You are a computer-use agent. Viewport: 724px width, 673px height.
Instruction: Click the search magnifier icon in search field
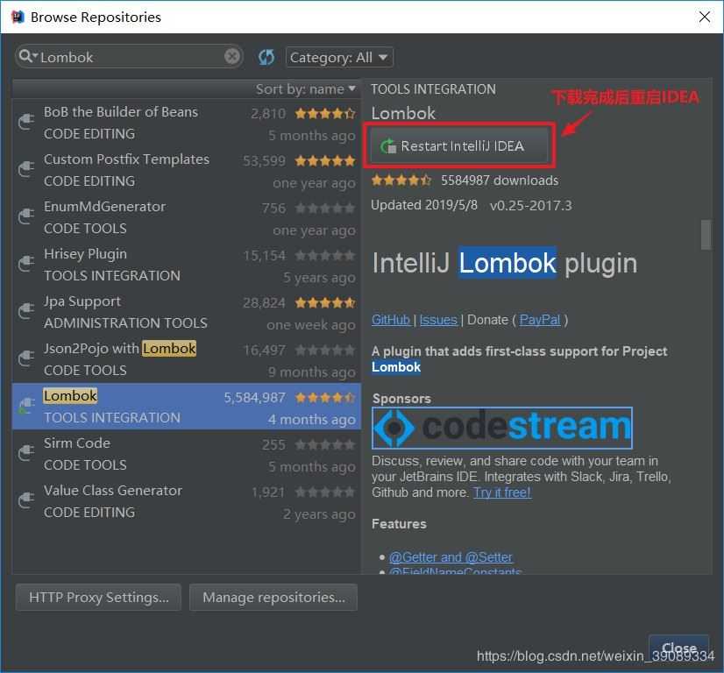(x=26, y=56)
